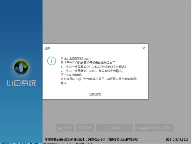Close the main 小白系统 window

187,4
